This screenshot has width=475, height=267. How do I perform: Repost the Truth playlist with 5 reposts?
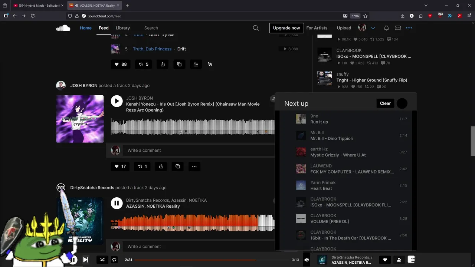click(x=143, y=64)
